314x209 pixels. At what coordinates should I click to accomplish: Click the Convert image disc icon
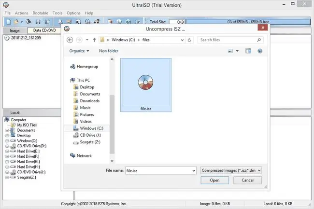click(x=78, y=22)
